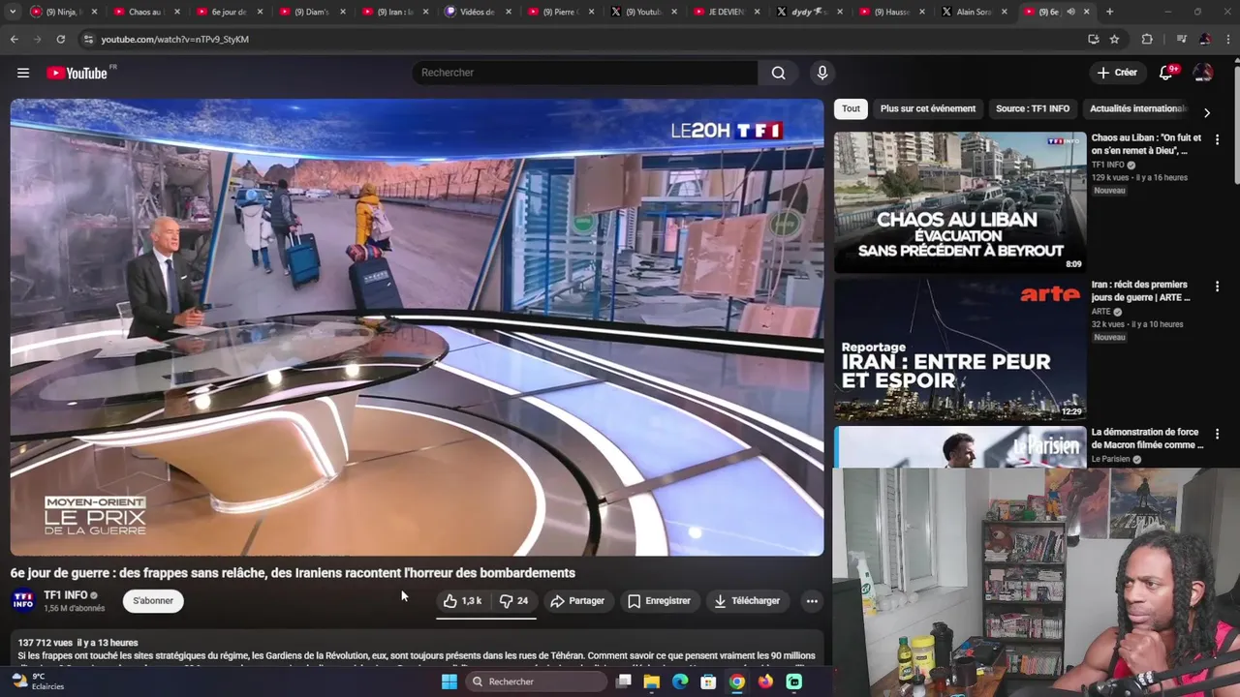
Task: Switch to the Alain Soral browser tab
Action: coord(975,12)
